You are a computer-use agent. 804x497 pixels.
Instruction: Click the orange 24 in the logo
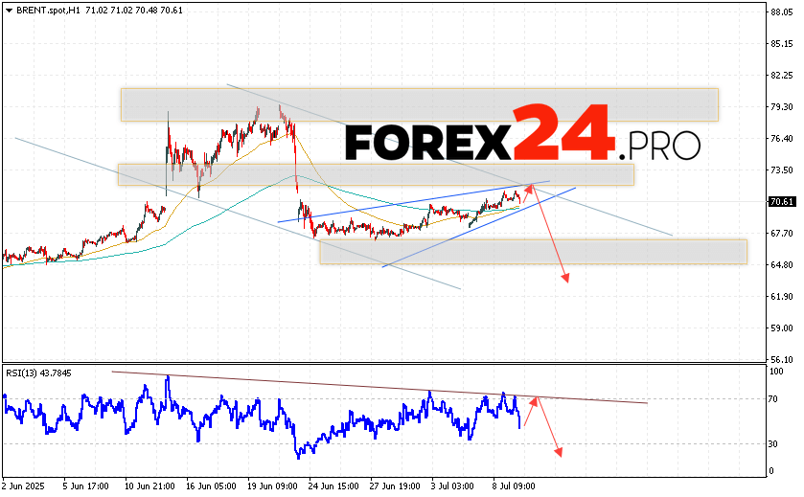(x=563, y=133)
